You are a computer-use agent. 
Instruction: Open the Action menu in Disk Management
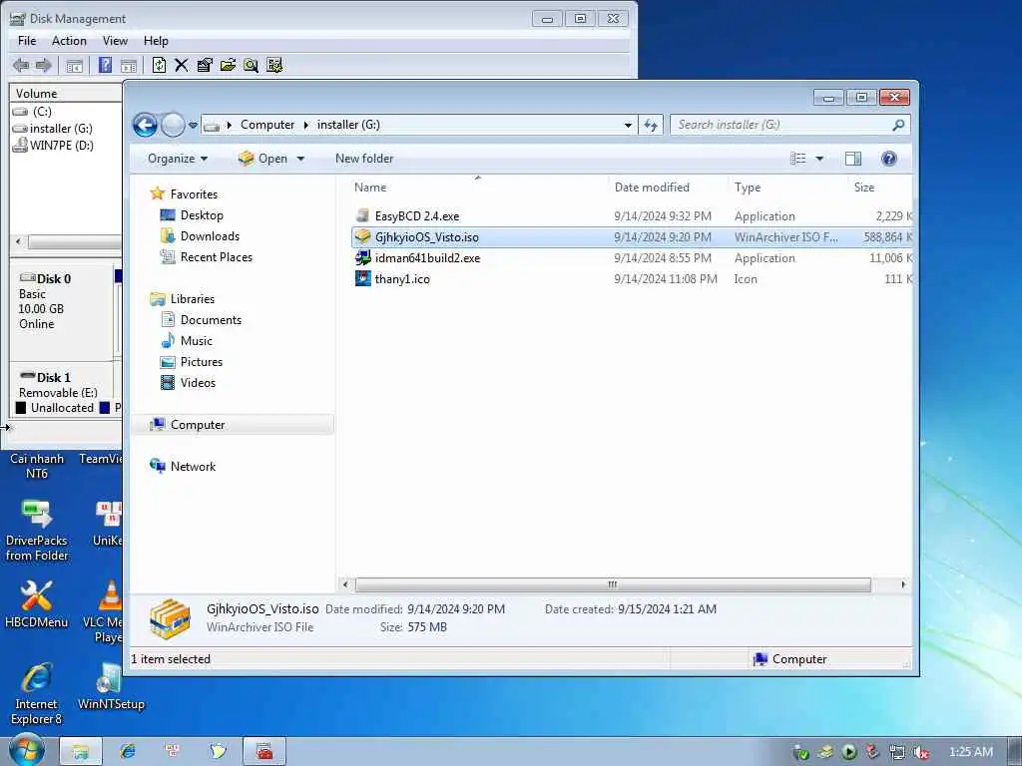pos(69,41)
